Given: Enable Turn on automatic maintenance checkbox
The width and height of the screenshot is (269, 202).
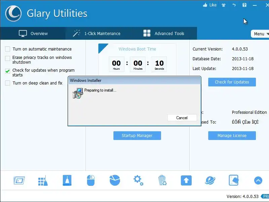Looking at the screenshot, I should [7, 49].
